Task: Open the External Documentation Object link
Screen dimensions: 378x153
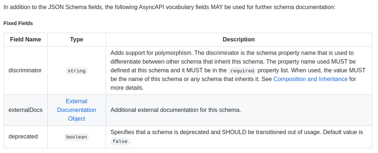Action: click(x=76, y=110)
